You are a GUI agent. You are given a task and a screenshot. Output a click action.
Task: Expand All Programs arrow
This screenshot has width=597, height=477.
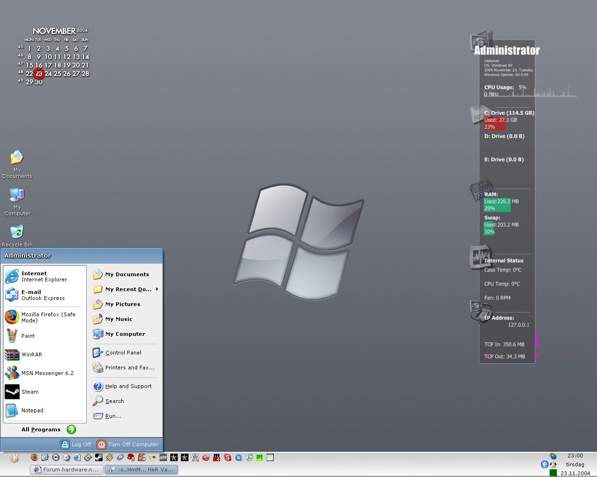tap(71, 429)
